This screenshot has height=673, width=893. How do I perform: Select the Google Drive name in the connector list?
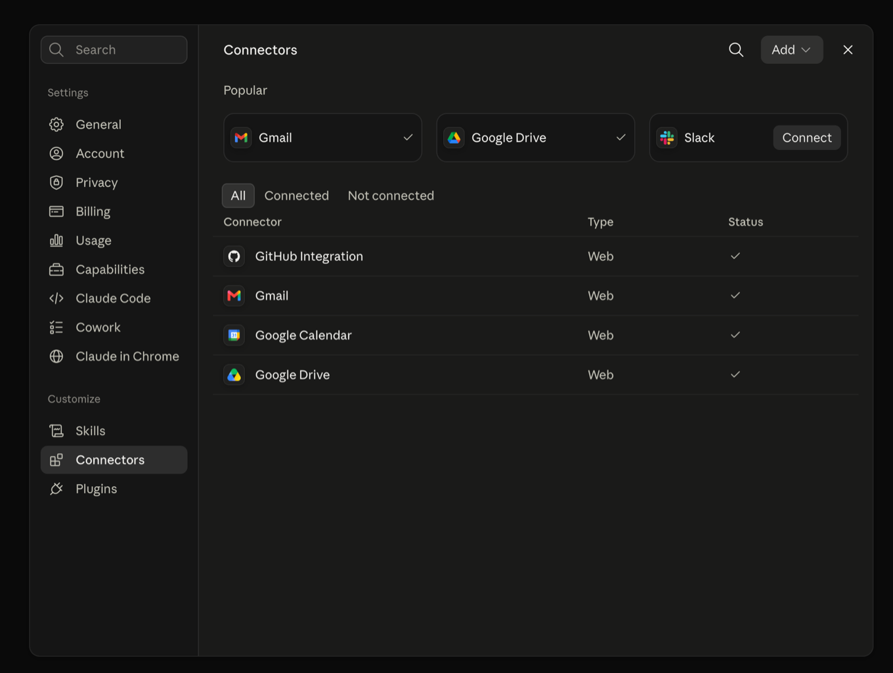click(x=292, y=375)
